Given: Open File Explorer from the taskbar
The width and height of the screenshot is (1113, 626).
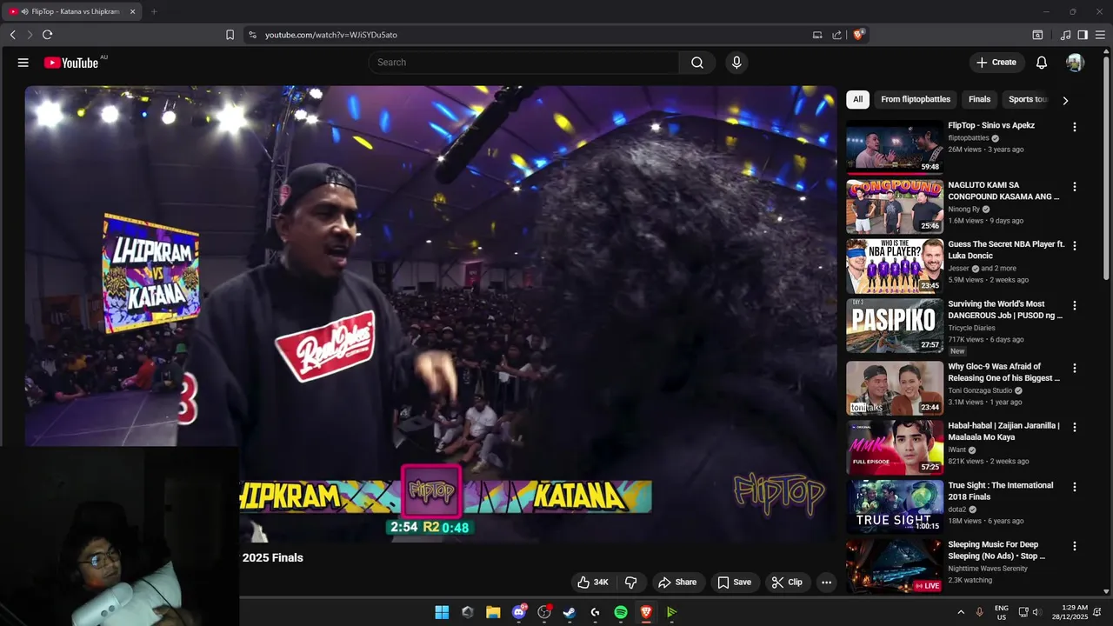Looking at the screenshot, I should tap(493, 612).
